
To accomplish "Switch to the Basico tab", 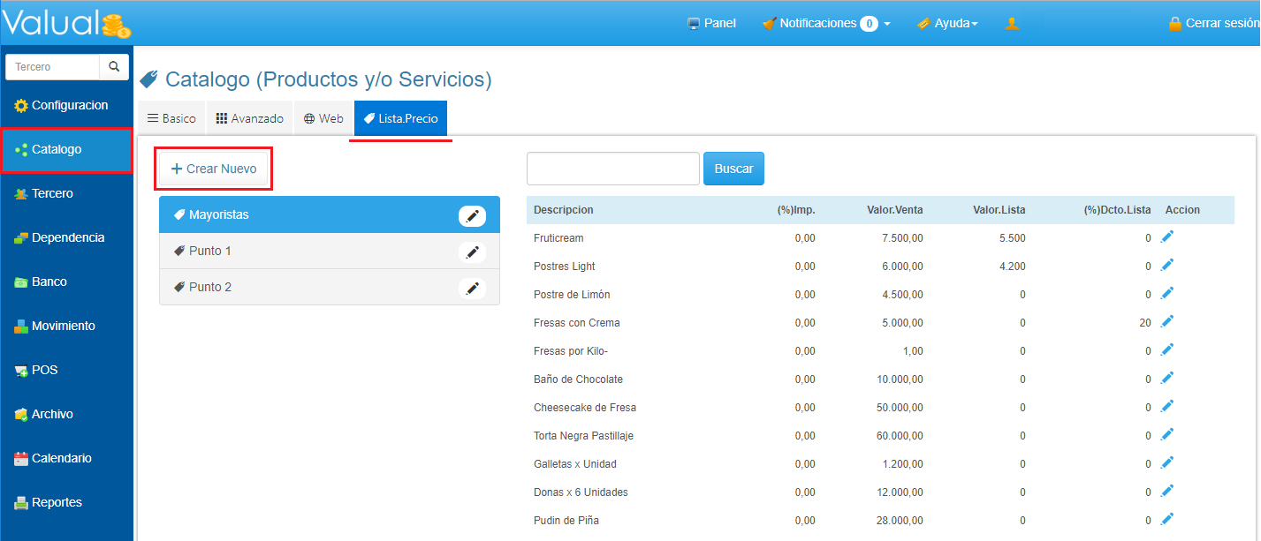I will tap(171, 118).
